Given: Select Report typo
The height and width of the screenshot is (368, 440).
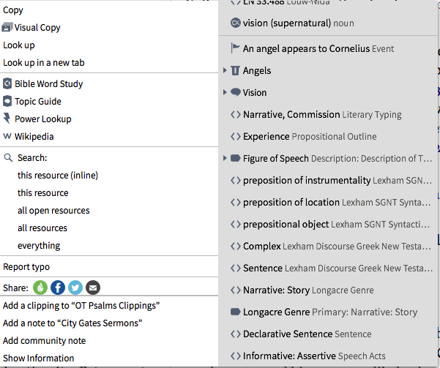Looking at the screenshot, I should (26, 267).
